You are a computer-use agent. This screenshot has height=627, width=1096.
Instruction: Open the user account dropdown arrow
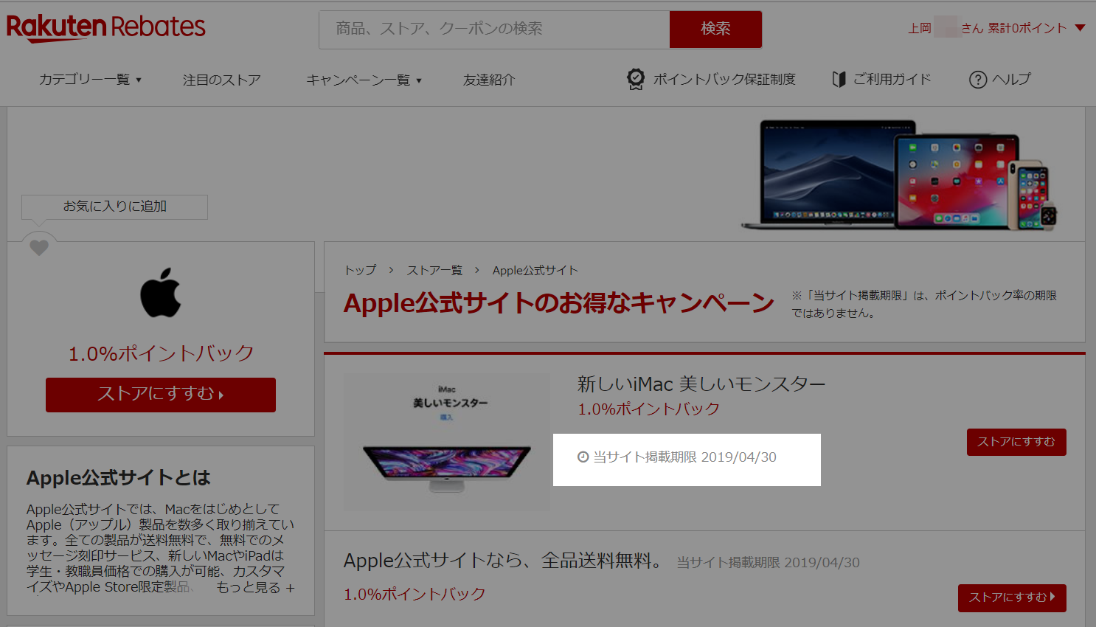click(x=1081, y=28)
